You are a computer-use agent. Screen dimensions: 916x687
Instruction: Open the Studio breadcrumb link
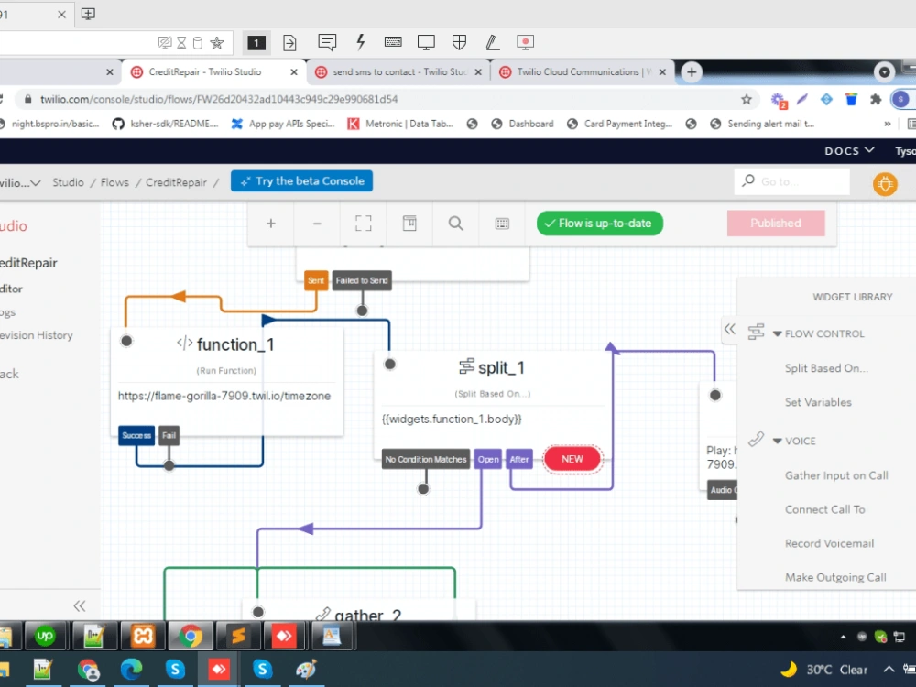tap(69, 183)
